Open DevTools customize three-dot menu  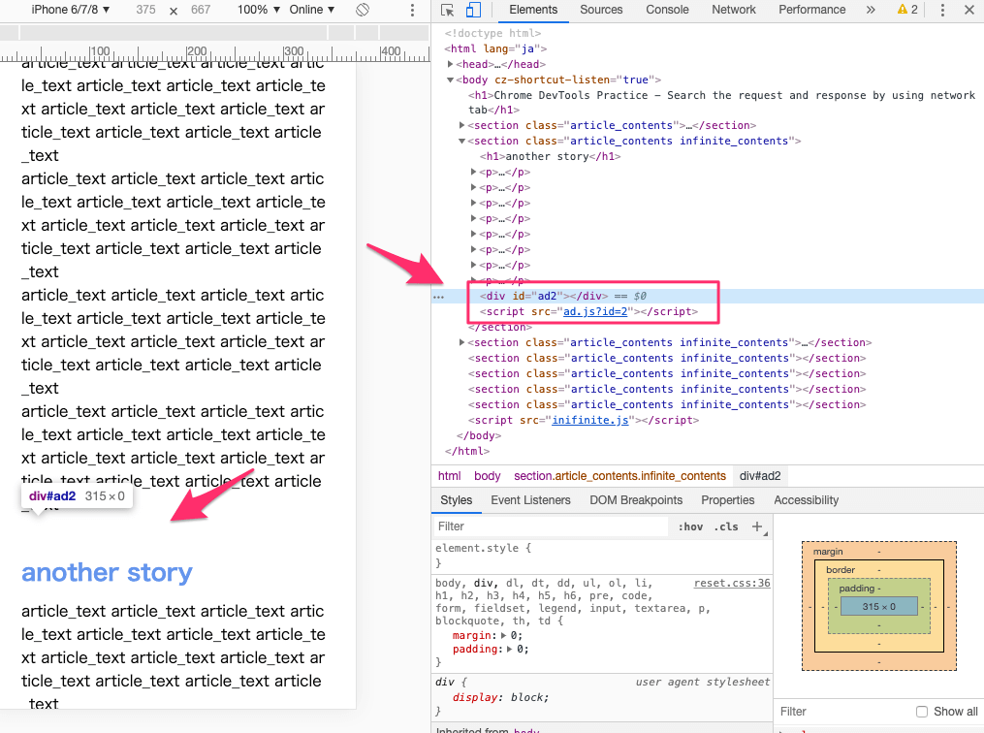[942, 10]
